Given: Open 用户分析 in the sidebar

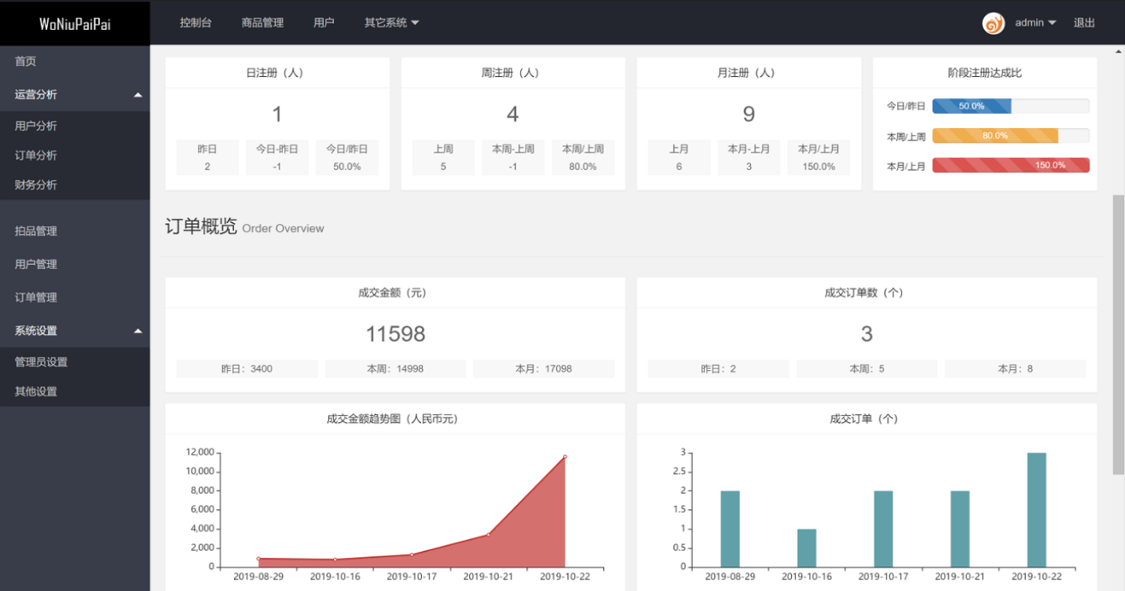Looking at the screenshot, I should (x=36, y=126).
